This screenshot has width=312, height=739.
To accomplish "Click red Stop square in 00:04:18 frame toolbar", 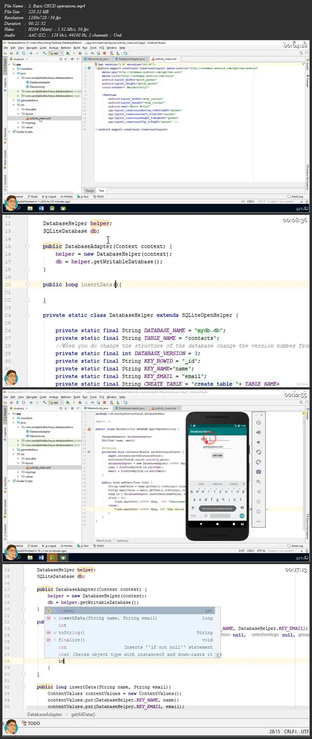I will (x=104, y=53).
